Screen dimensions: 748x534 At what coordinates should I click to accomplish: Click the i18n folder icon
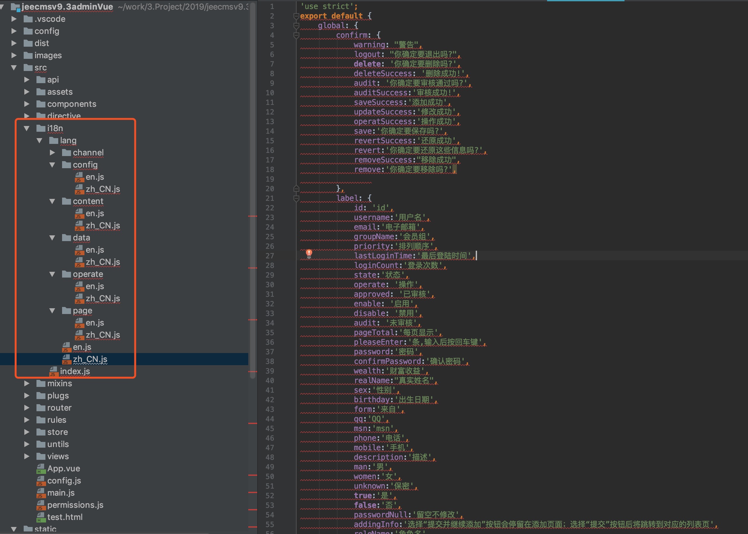(x=41, y=128)
